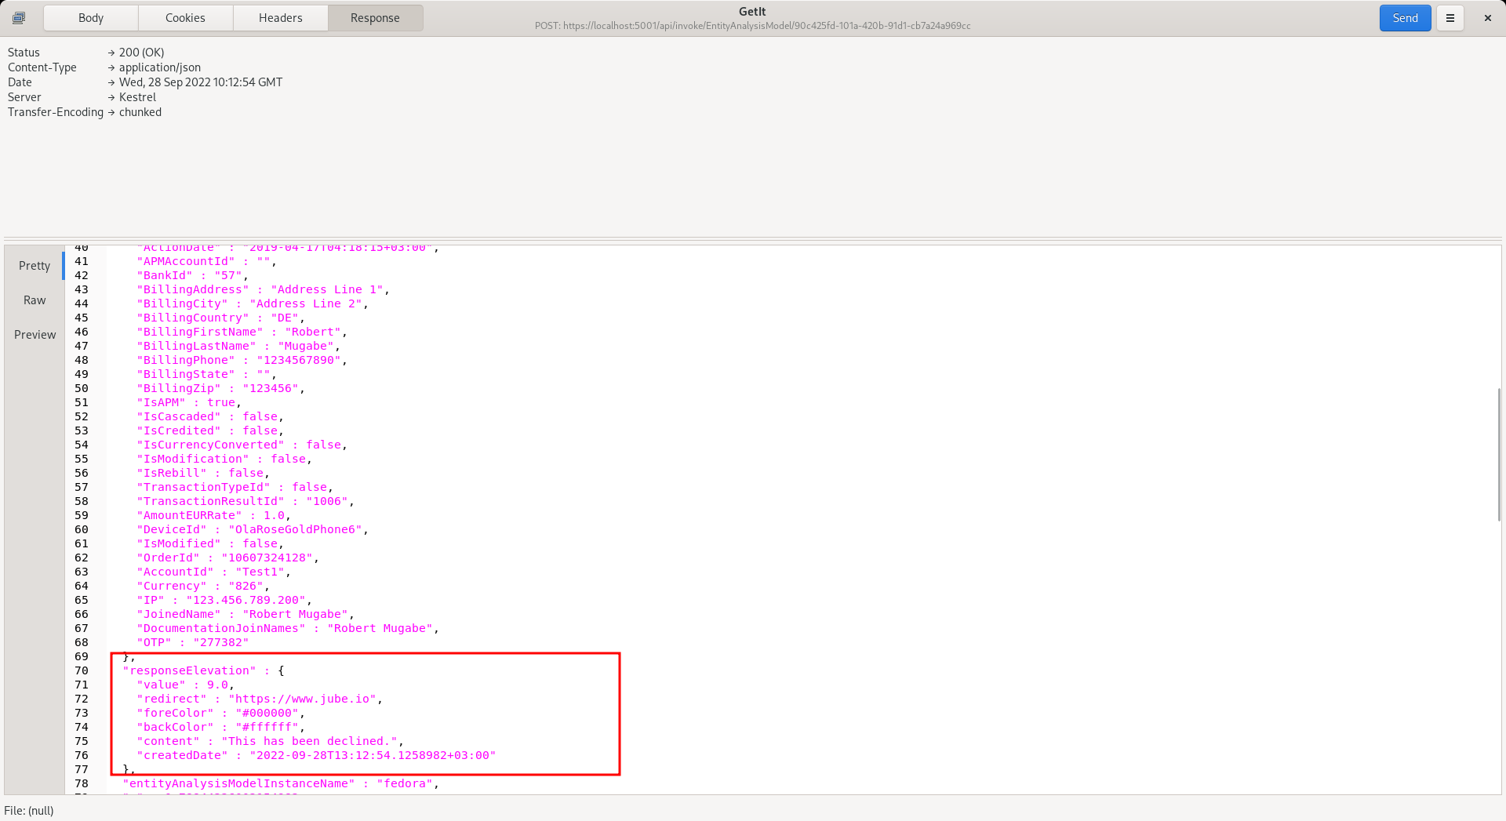Click the AccountId Test1 line
The image size is (1506, 821).
(213, 572)
